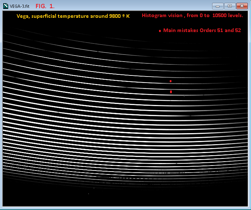Click the 10500 levels value in red text
This screenshot has width=251, height=210.
click(227, 16)
